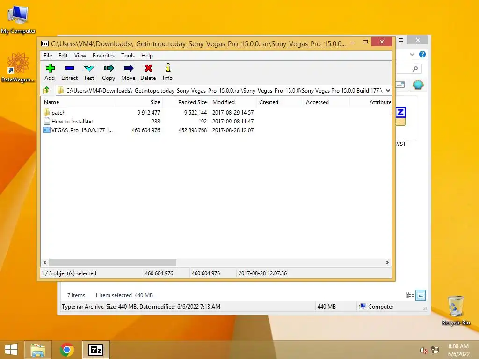Launch Google Chrome from the taskbar
The image size is (479, 359).
coord(67,350)
